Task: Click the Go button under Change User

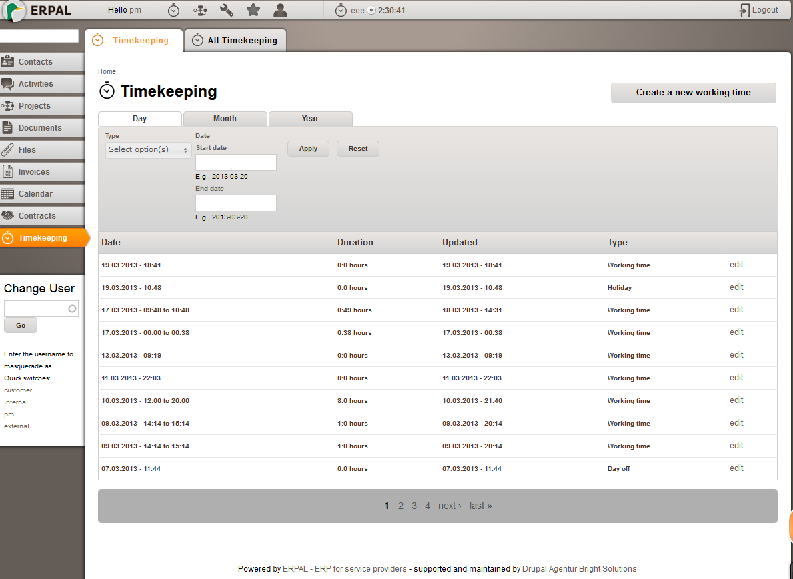Action: [x=21, y=325]
